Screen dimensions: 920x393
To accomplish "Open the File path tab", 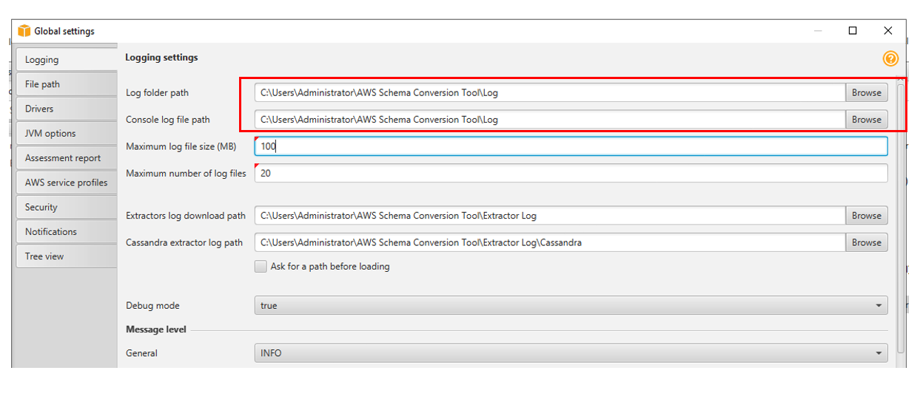I will click(x=67, y=84).
